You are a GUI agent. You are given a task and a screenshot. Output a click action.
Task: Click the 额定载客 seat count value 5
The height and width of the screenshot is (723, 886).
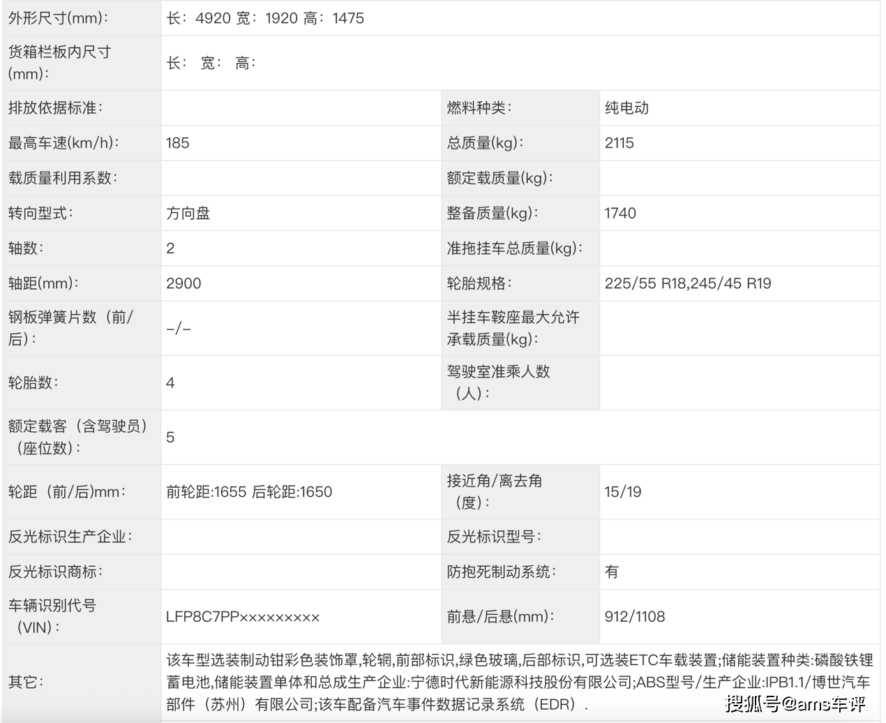click(x=170, y=438)
